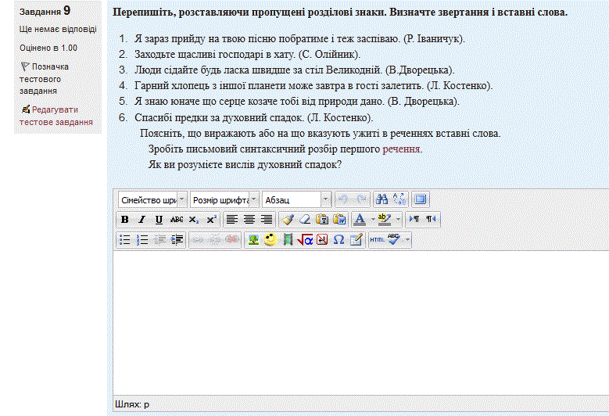Click Редагувати тестове завдання link
Viewport: 609px width, 416px height.
(56, 116)
